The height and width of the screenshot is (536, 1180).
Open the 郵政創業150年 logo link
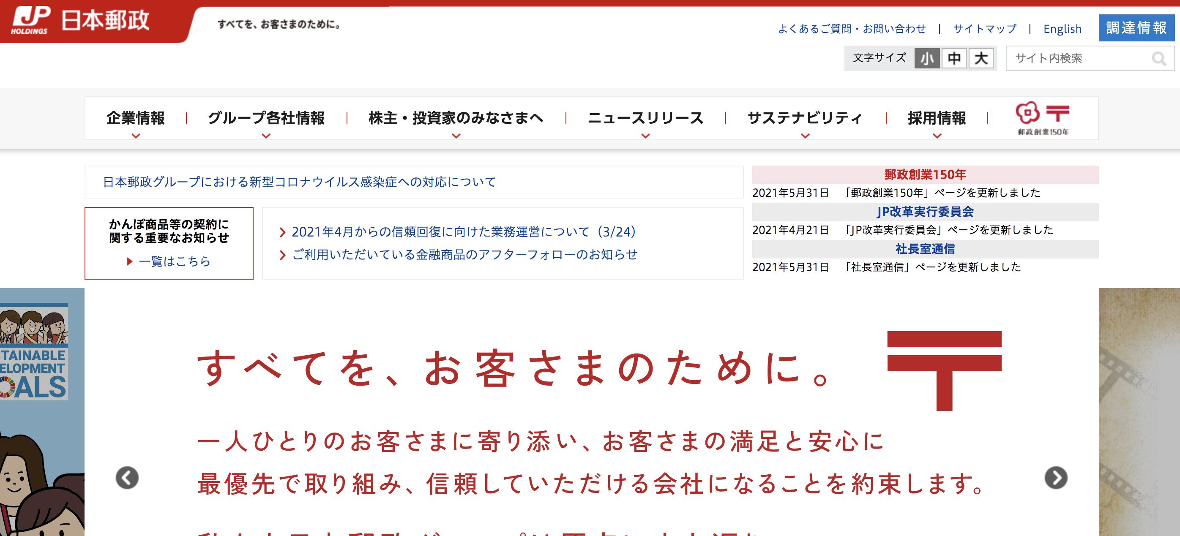[x=1043, y=119]
